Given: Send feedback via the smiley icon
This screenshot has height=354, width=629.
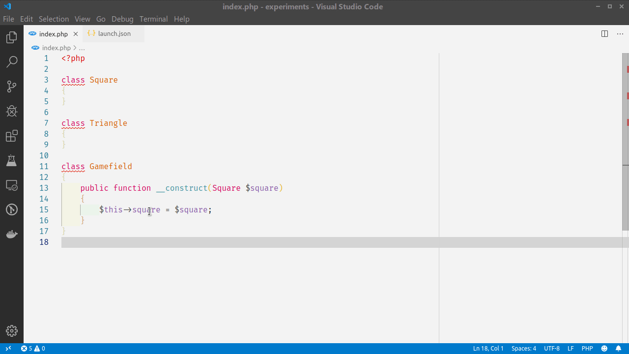Looking at the screenshot, I should [603, 348].
